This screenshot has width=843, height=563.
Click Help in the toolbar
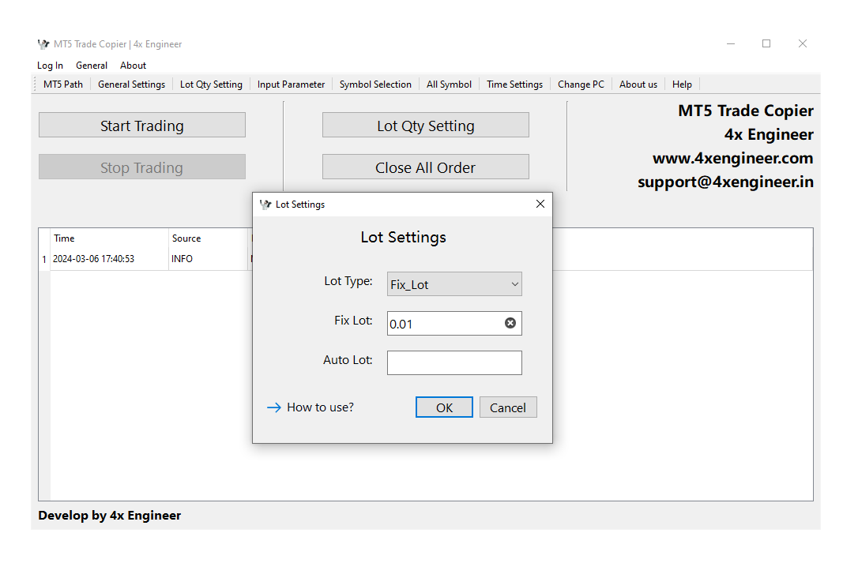[682, 84]
